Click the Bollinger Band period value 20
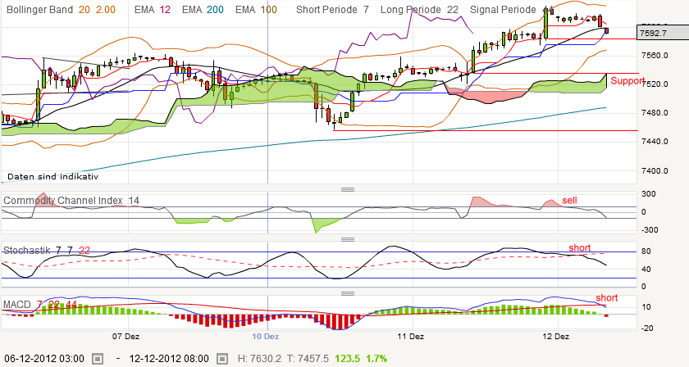This screenshot has width=689, height=367. pos(84,10)
